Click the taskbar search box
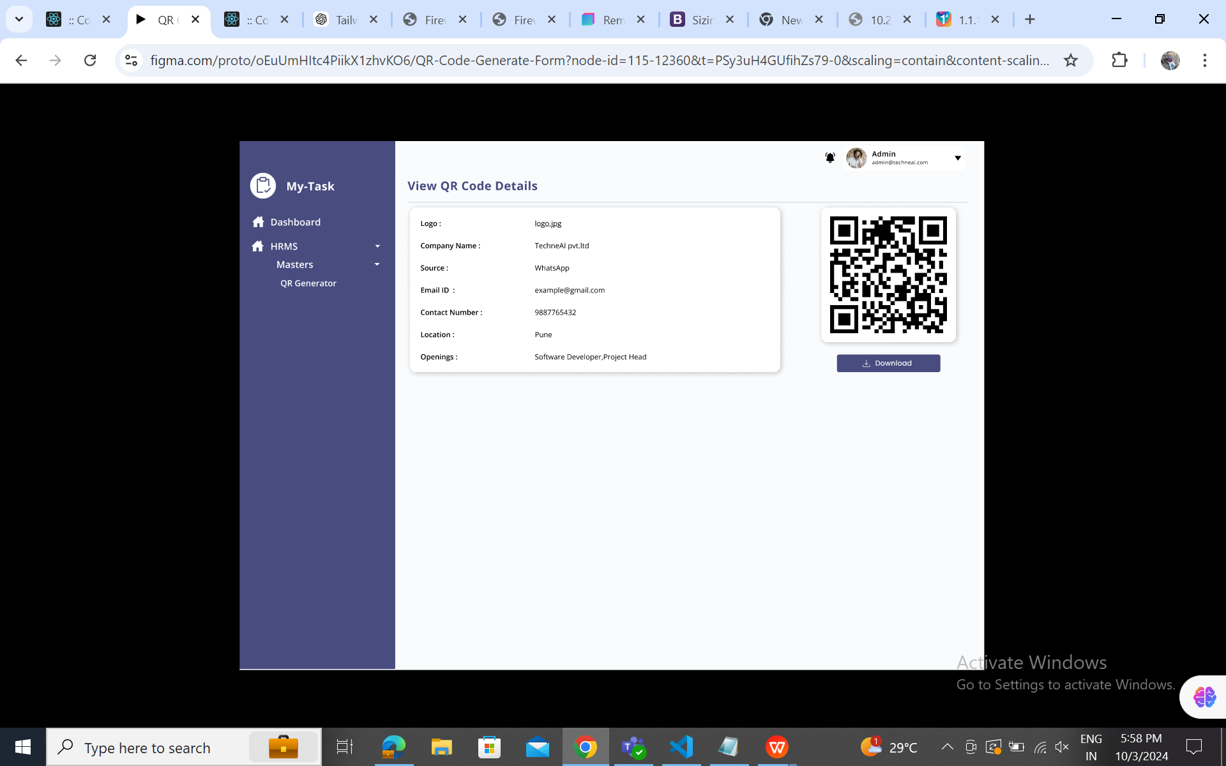The image size is (1226, 766). 184,747
